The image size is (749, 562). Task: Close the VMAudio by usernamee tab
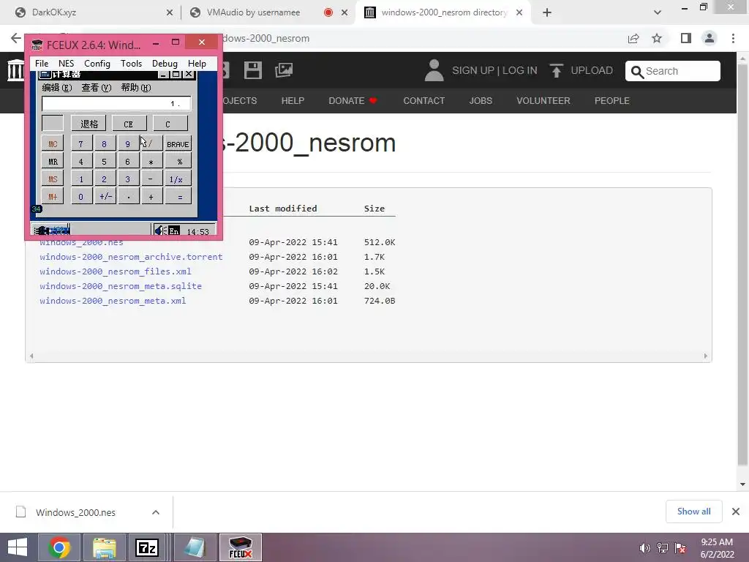[x=345, y=13]
